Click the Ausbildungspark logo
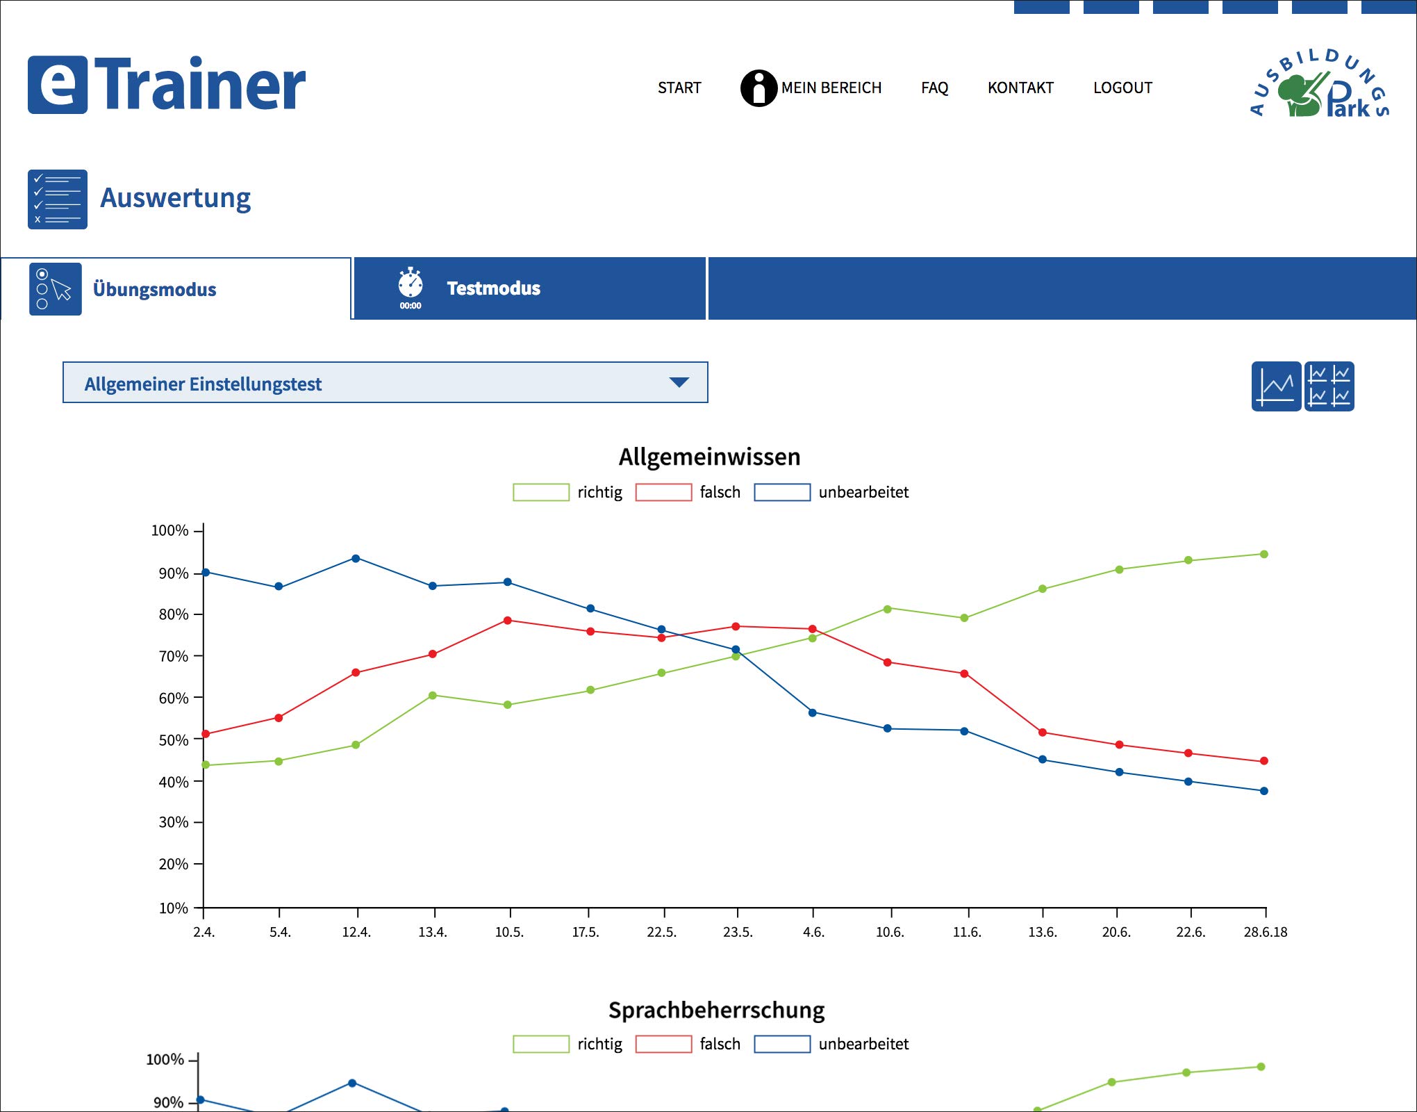The image size is (1417, 1112). (1318, 85)
